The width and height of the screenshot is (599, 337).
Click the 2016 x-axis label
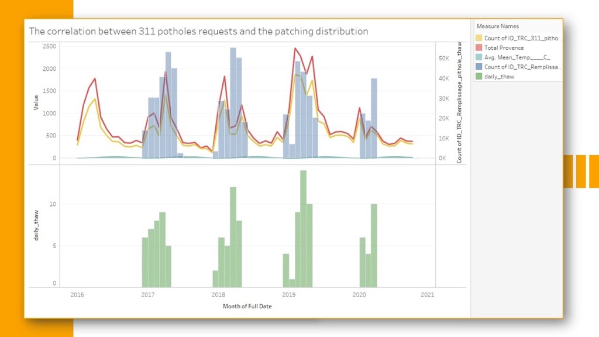click(77, 295)
